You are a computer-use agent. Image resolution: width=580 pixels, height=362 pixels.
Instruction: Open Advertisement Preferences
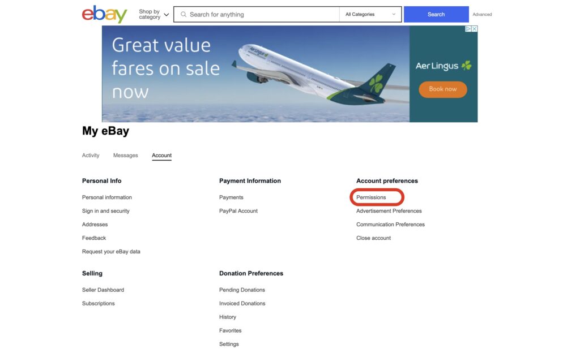coord(389,210)
